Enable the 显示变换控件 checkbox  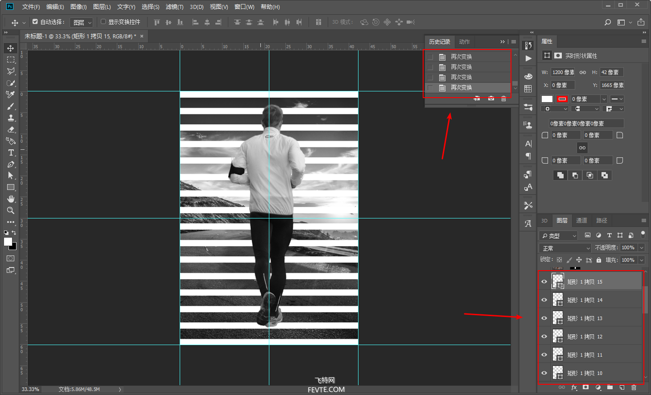tap(103, 22)
